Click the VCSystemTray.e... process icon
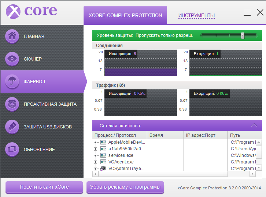The height and width of the screenshot is (197, 266). pyautogui.click(x=103, y=168)
